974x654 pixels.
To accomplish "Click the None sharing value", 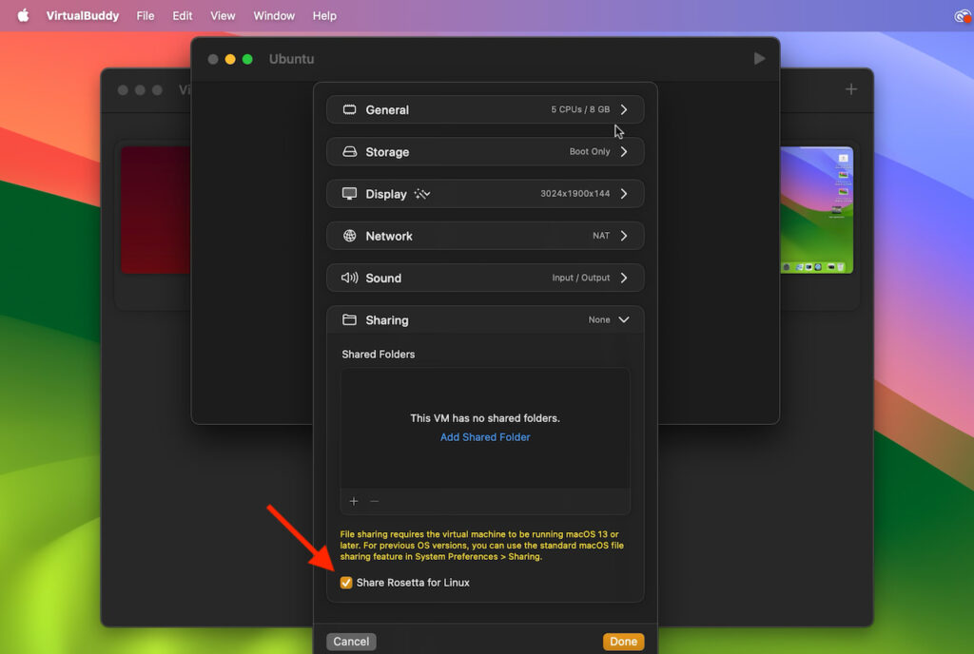I will coord(599,320).
